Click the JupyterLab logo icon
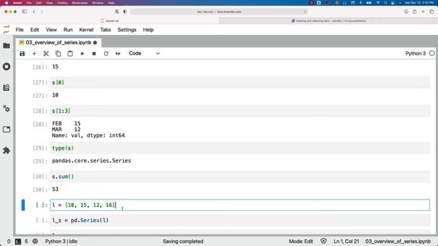438x246 pixels. (x=6, y=29)
